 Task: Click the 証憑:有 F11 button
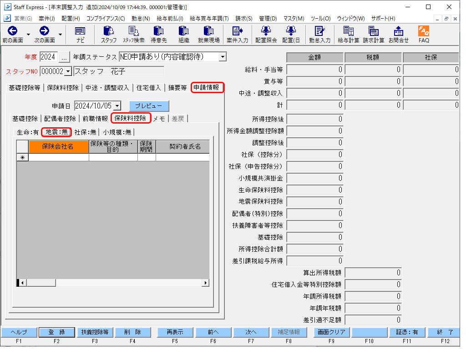click(x=407, y=332)
